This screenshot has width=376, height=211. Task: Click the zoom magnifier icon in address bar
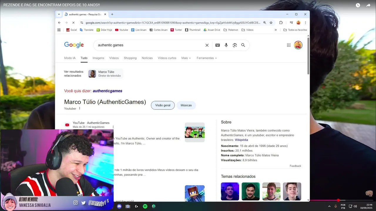265,23
